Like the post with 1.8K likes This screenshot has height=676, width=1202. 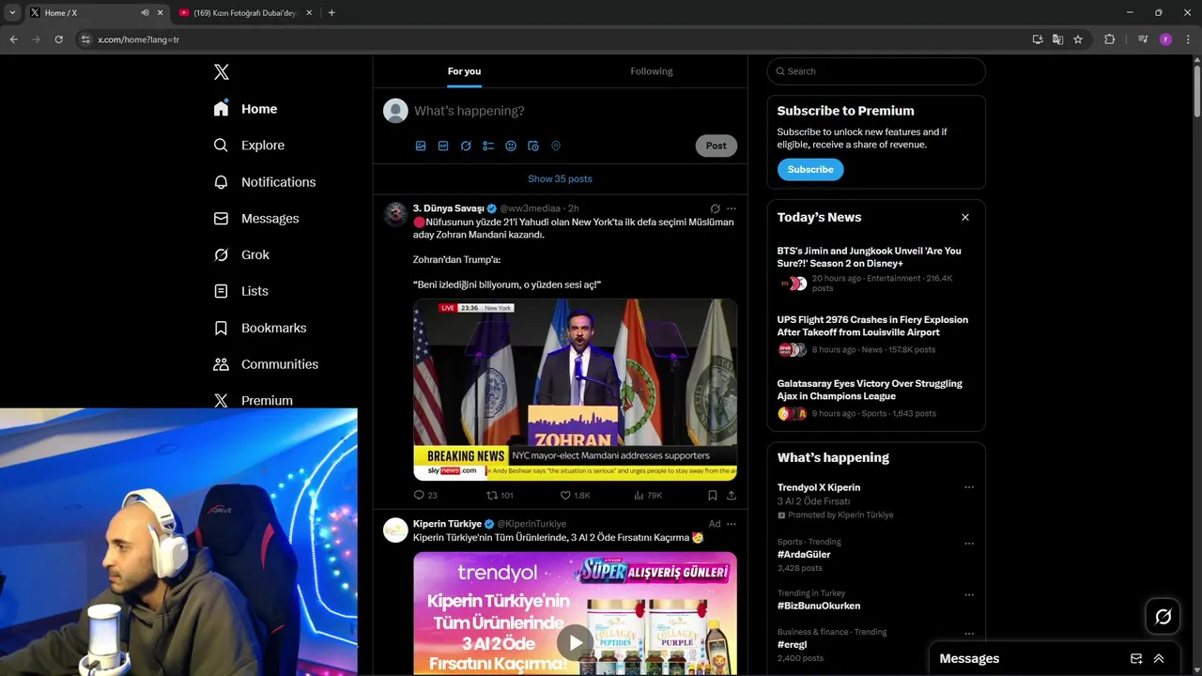[x=575, y=495]
